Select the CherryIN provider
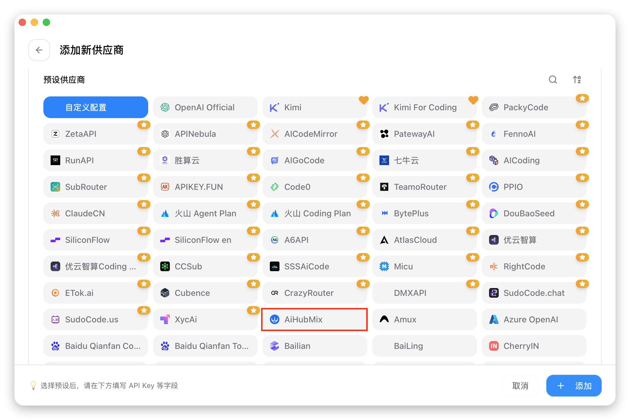This screenshot has width=630, height=420. click(534, 346)
